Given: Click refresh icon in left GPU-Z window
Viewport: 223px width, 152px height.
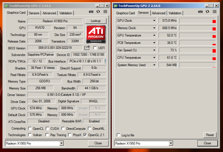Looking at the screenshot, I should click(x=98, y=12).
